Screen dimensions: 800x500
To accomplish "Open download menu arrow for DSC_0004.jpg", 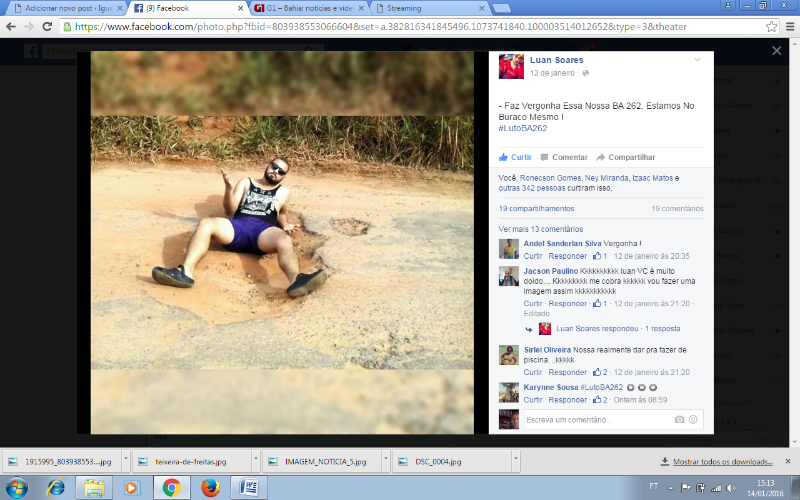I will pyautogui.click(x=516, y=461).
